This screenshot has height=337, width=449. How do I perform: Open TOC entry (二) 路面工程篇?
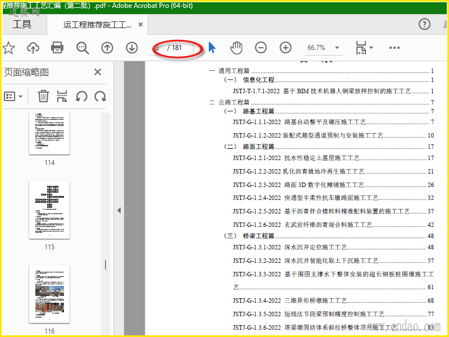coord(329,147)
